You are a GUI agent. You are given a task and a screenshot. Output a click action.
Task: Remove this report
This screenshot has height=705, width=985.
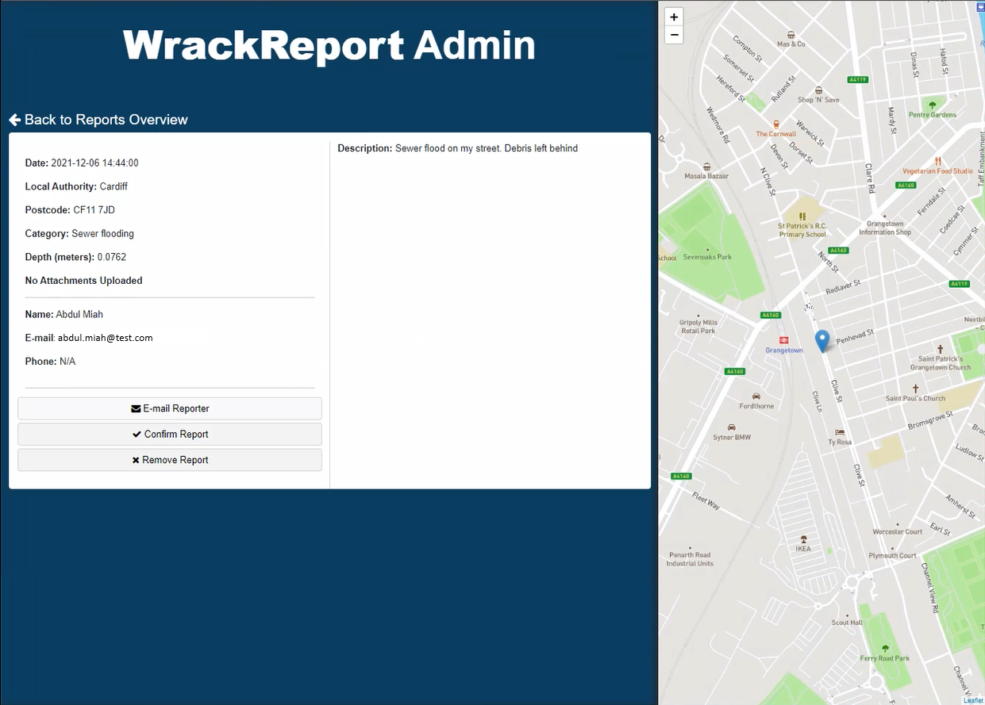[x=170, y=460]
